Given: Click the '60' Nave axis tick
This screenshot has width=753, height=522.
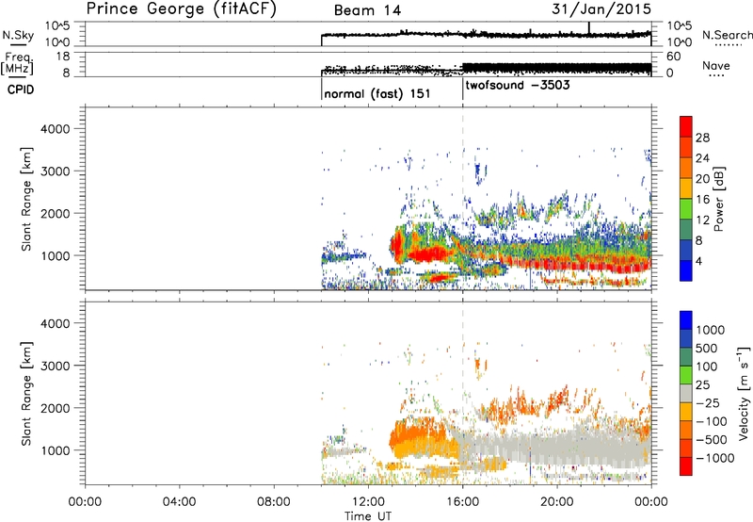Looking at the screenshot, I should (x=673, y=57).
